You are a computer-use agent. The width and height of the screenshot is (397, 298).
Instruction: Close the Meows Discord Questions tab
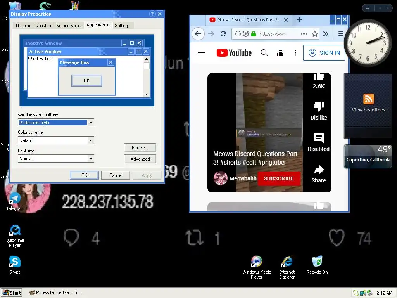point(286,20)
